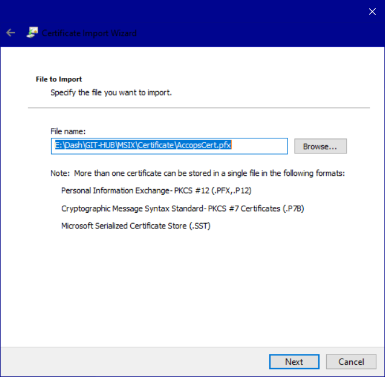This screenshot has height=377, width=385.
Task: Click the back arrow in title bar
Action: tap(10, 33)
